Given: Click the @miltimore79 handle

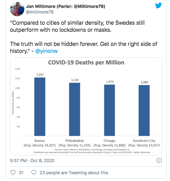Looking at the screenshot, I should [x=40, y=12].
